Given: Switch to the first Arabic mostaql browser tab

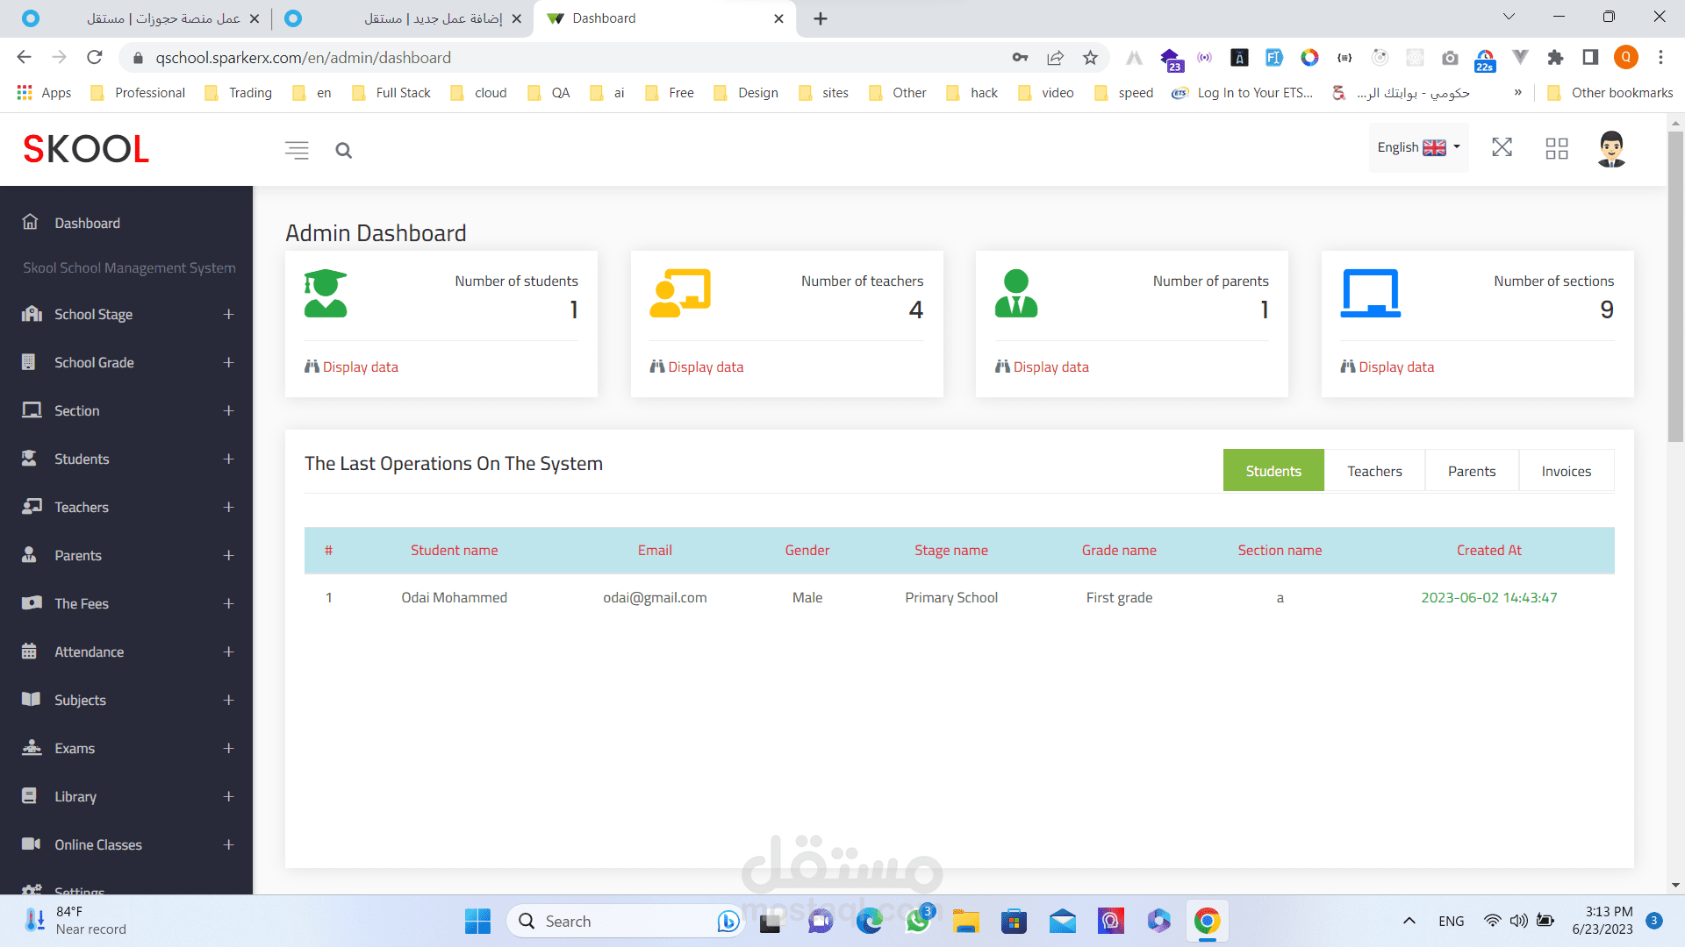Looking at the screenshot, I should pyautogui.click(x=140, y=18).
